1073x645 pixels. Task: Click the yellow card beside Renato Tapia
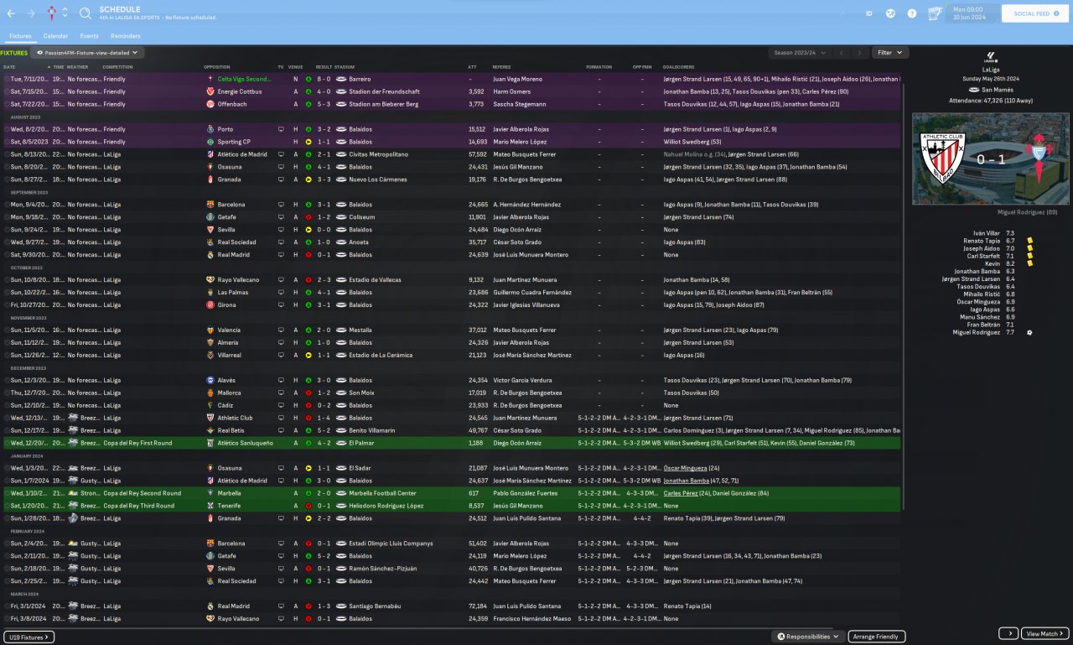click(1029, 241)
